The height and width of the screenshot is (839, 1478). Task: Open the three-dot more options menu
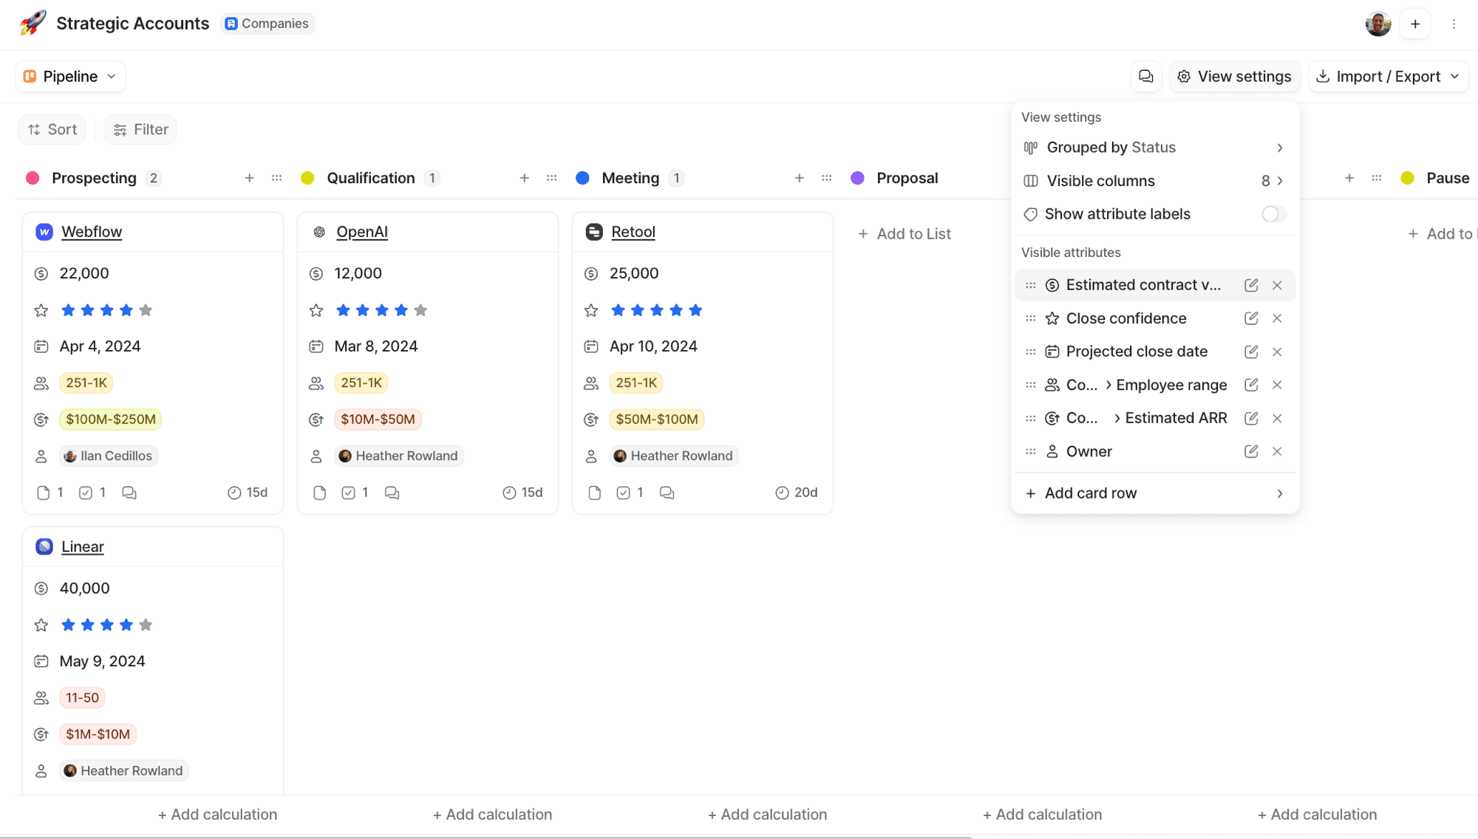click(1454, 24)
